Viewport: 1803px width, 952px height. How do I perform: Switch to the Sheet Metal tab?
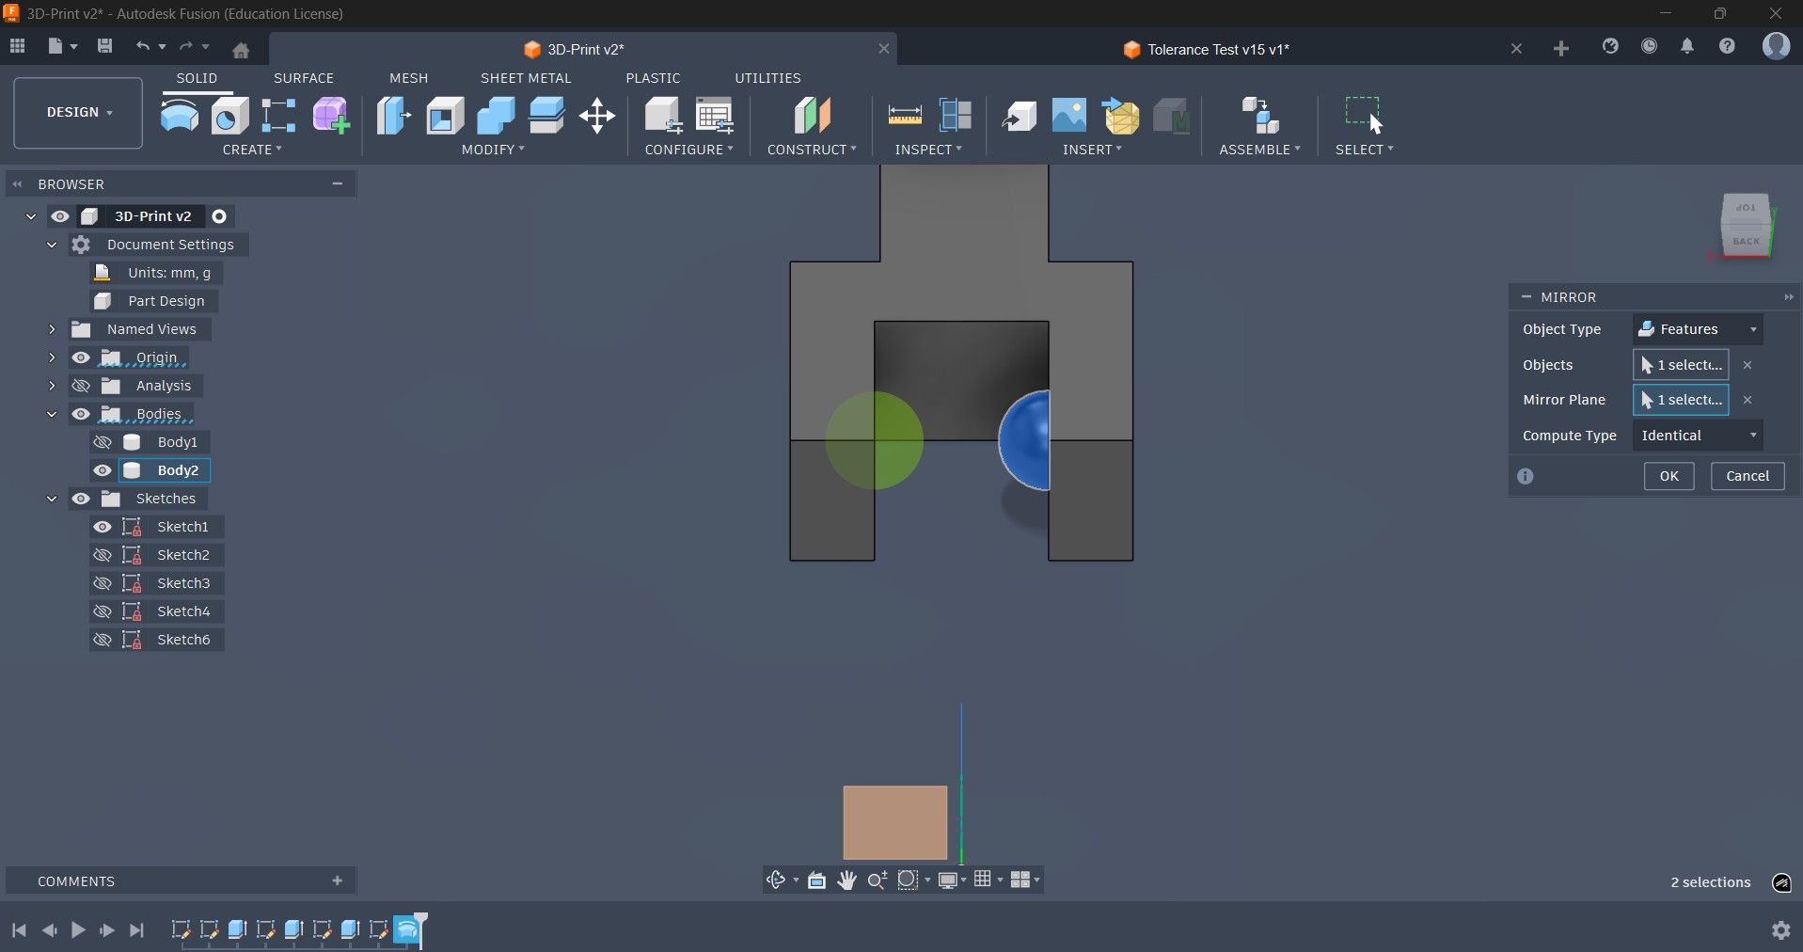click(x=526, y=78)
